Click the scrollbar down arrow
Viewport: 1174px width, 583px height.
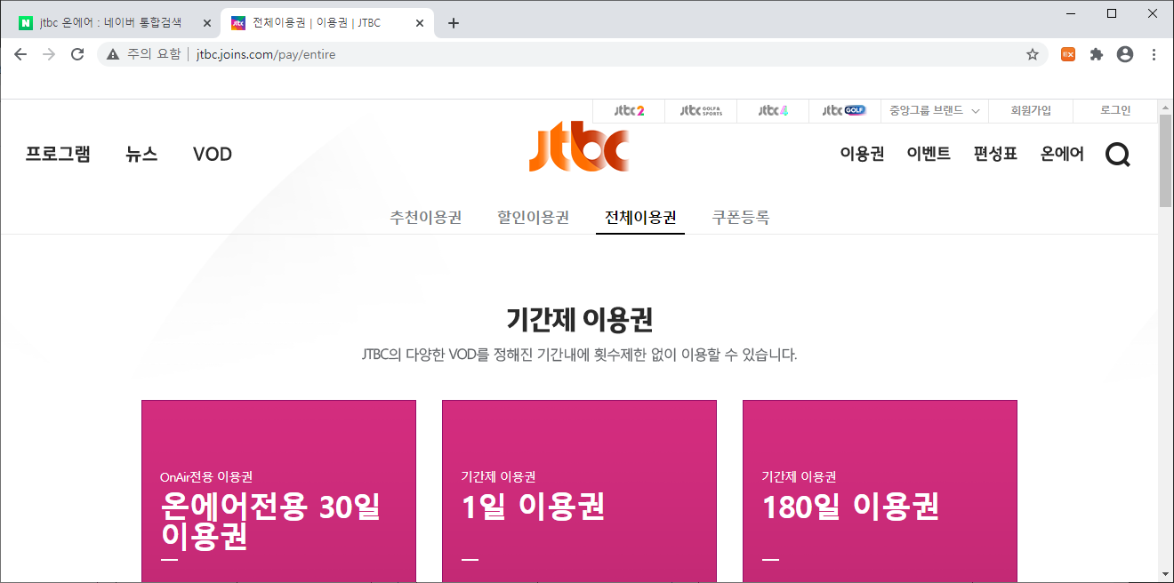coord(1166,575)
